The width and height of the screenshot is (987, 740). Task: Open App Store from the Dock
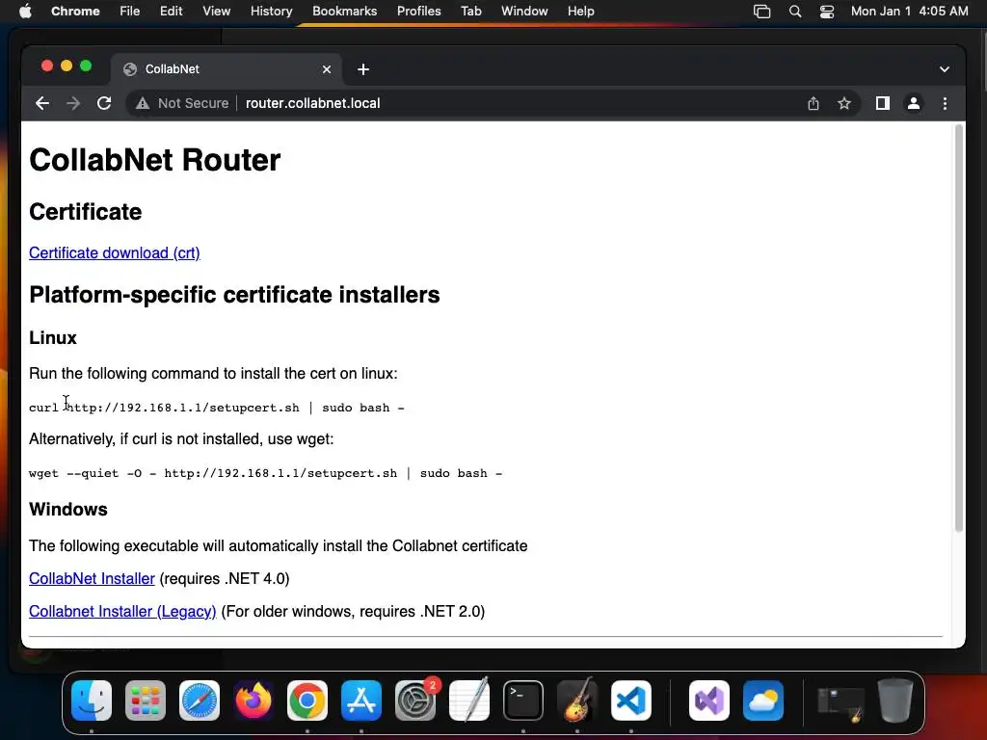click(361, 700)
